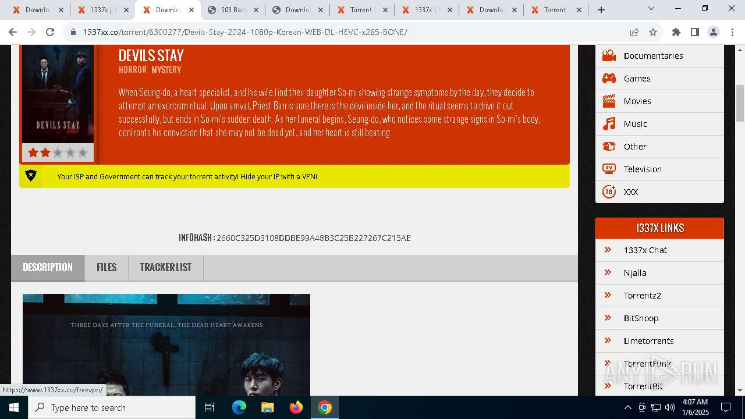Open Task View on taskbar

[x=210, y=407]
